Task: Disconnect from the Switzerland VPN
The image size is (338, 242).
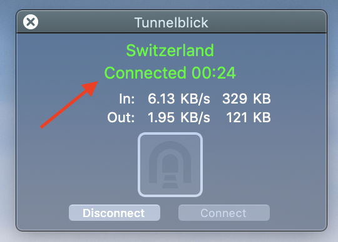Action: click(x=115, y=213)
